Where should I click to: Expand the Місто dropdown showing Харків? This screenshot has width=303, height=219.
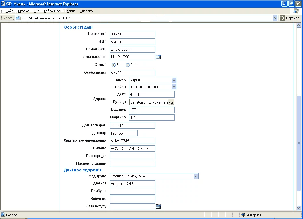click(x=174, y=80)
